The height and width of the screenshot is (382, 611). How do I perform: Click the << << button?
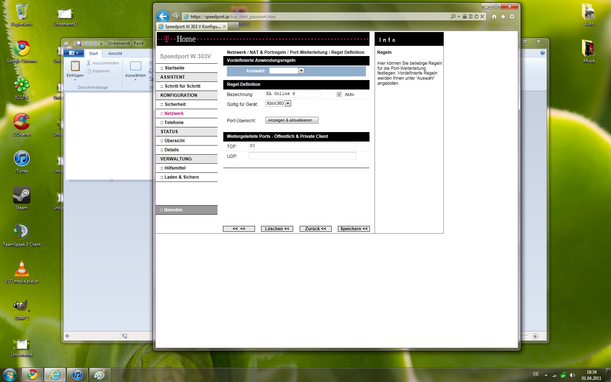point(239,229)
